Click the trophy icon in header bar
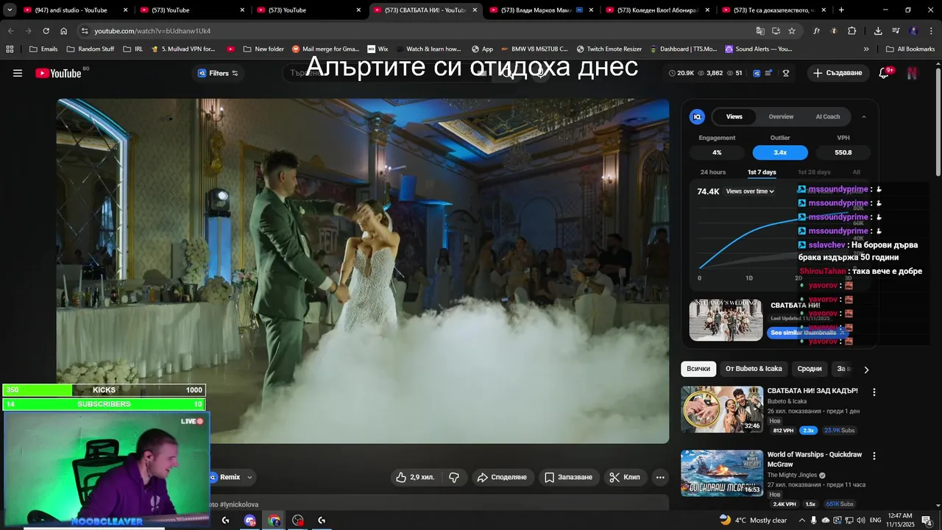The height and width of the screenshot is (530, 942). click(786, 73)
